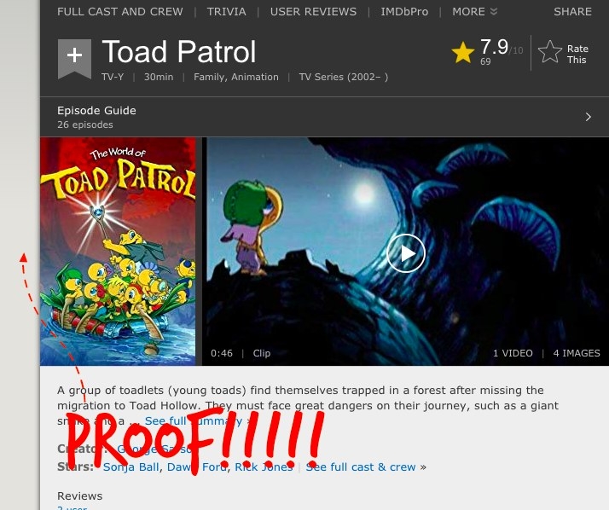Screen dimensions: 609x510
Task: Click the SHARE button
Action: tap(572, 12)
